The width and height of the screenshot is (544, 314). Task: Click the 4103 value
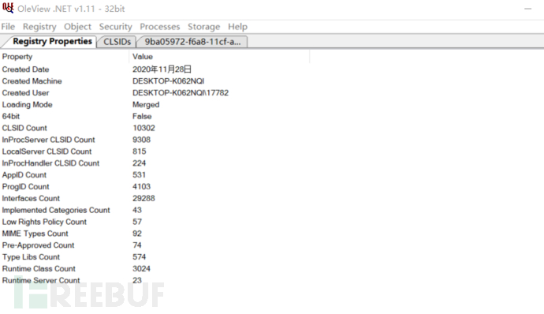tap(142, 187)
